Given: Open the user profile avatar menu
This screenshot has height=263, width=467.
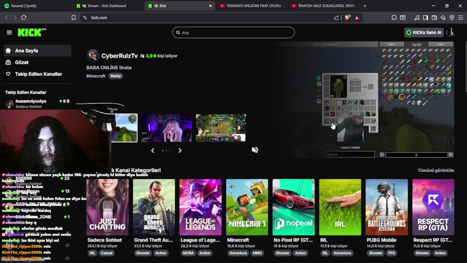Looking at the screenshot, I should click(x=451, y=33).
